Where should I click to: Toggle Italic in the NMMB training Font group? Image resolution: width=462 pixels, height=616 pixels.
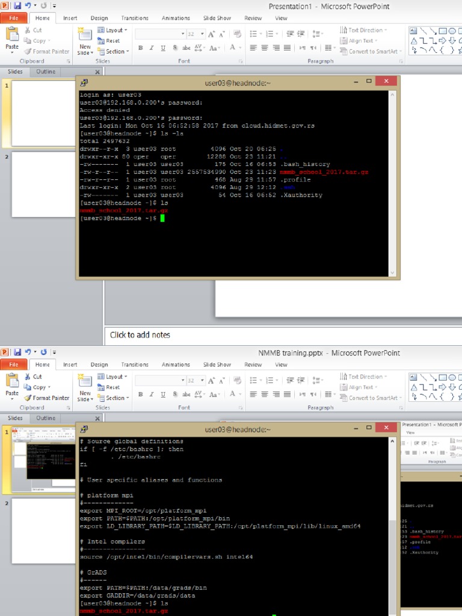[x=152, y=395]
